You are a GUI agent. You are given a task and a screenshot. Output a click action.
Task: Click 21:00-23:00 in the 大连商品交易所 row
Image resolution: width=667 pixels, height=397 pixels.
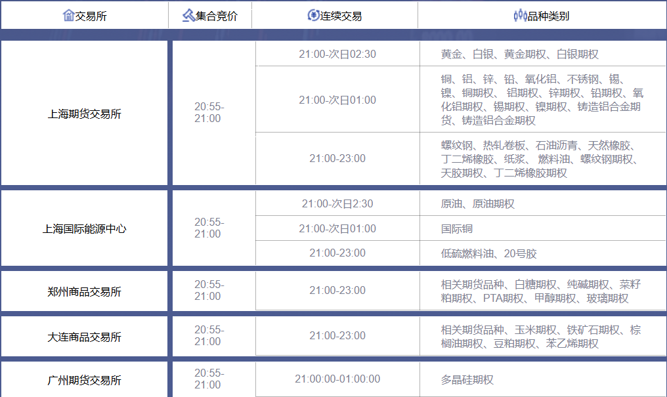(x=337, y=336)
